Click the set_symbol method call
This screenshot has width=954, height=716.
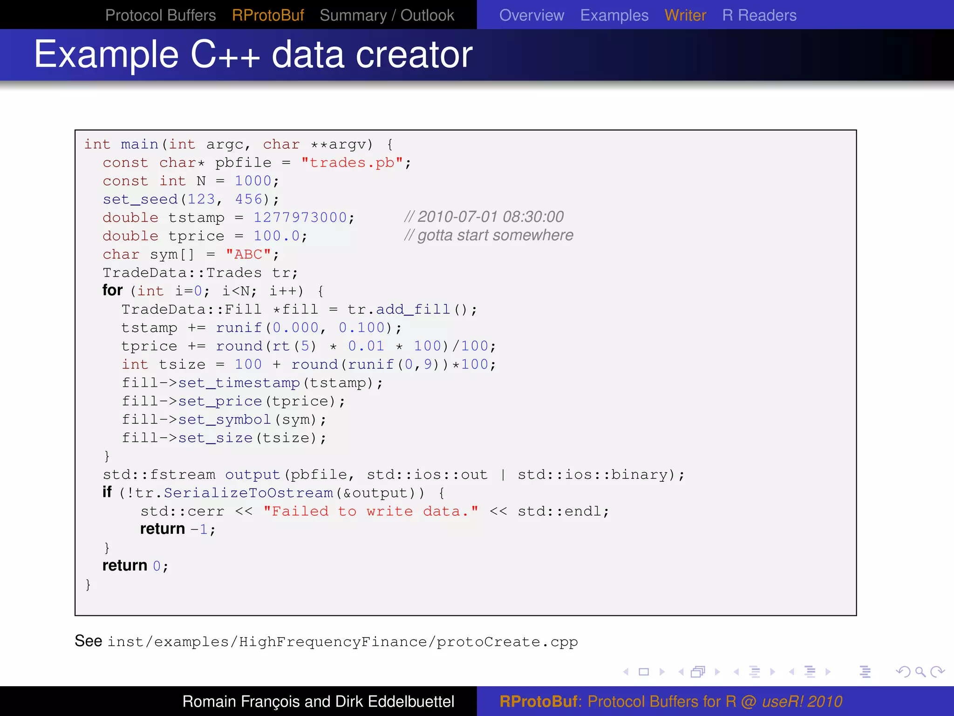pyautogui.click(x=225, y=420)
